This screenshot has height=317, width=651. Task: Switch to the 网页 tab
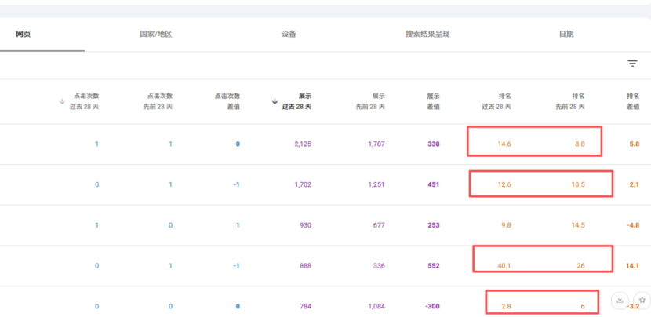click(23, 35)
